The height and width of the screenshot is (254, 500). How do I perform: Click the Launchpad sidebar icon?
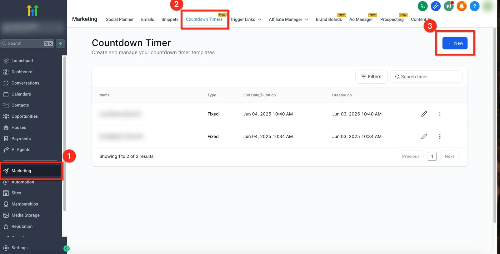tap(6, 61)
